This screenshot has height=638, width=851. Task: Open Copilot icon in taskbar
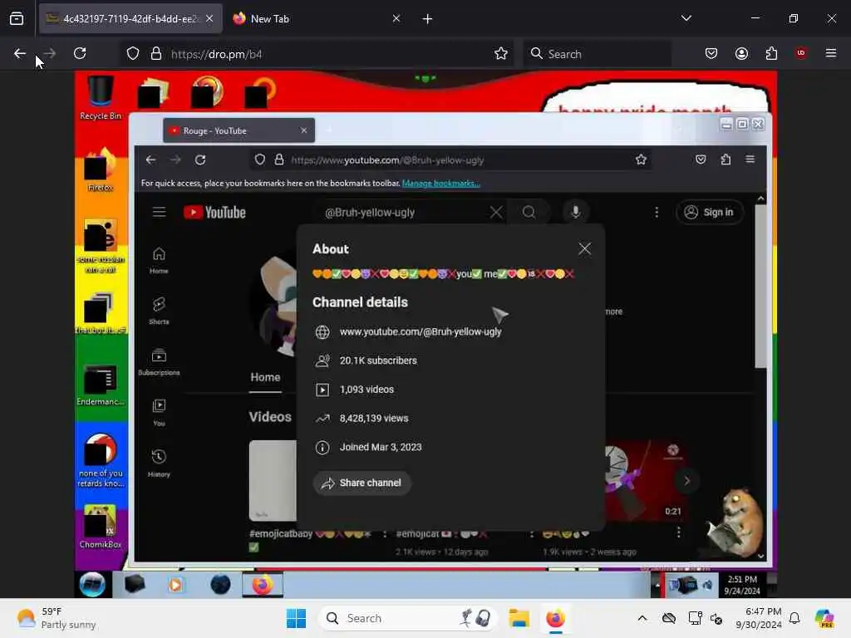click(x=824, y=618)
